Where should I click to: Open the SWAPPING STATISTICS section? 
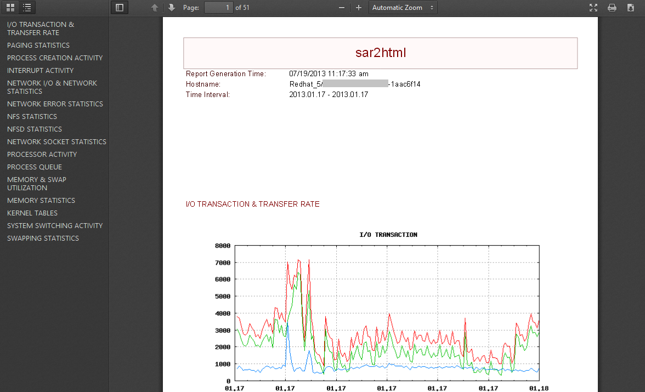42,238
